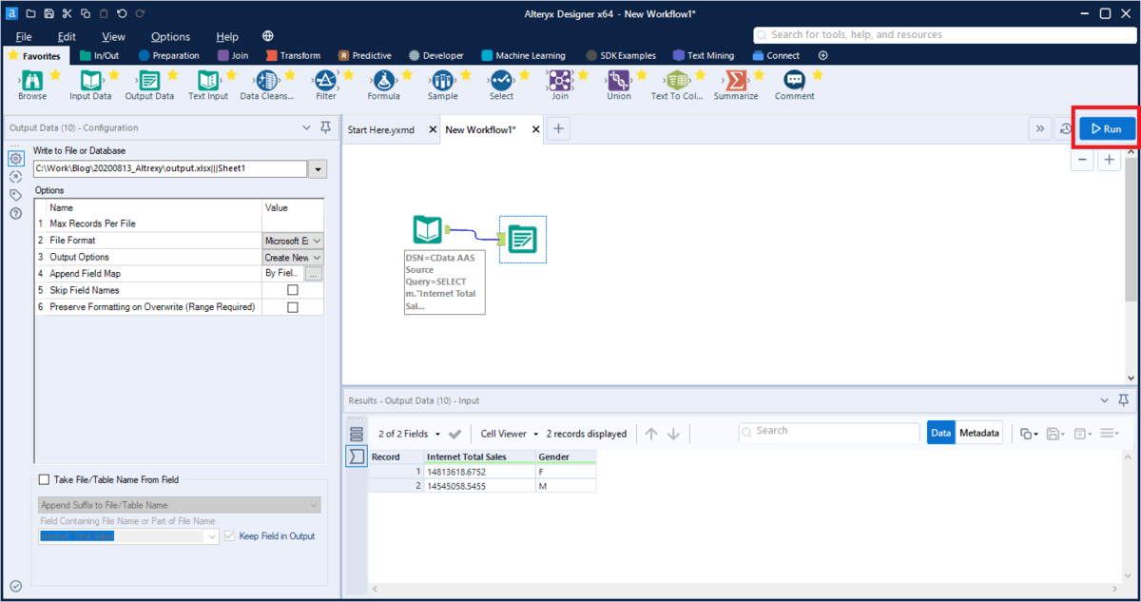This screenshot has height=602, width=1141.
Task: Click the Input Data node on canvas
Action: 428,230
